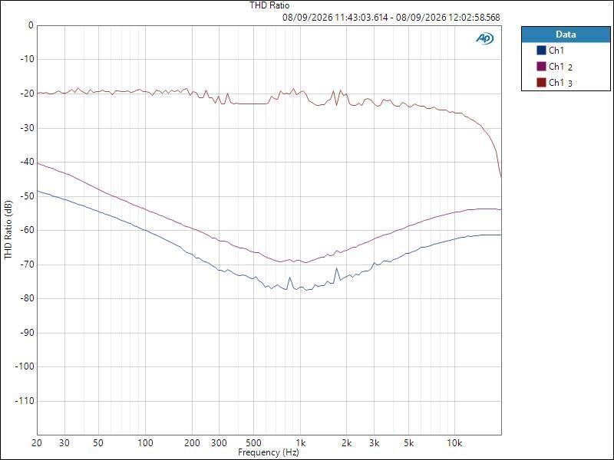Viewport: 614px width, 460px height.
Task: Click the 100 Hz tick label
Action: click(x=145, y=443)
